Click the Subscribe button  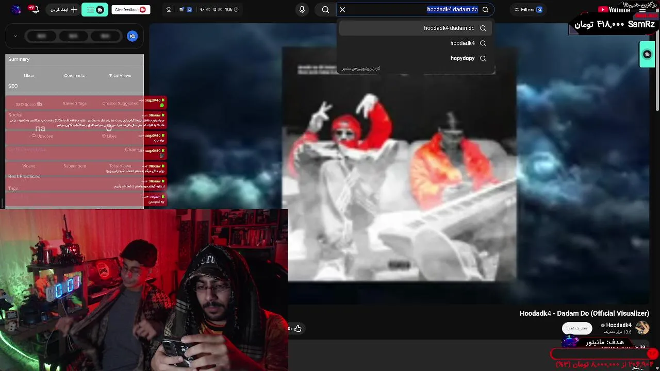tap(577, 328)
